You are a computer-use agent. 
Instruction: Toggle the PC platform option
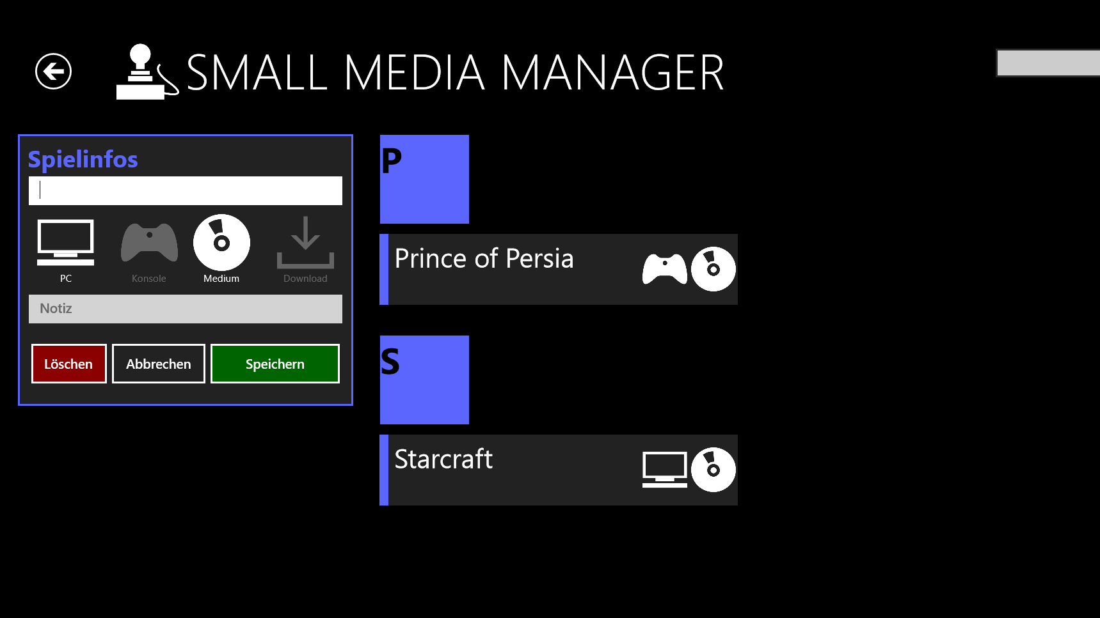click(66, 249)
